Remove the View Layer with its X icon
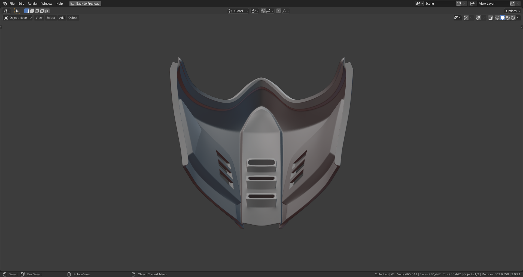The height and width of the screenshot is (277, 523). point(518,4)
